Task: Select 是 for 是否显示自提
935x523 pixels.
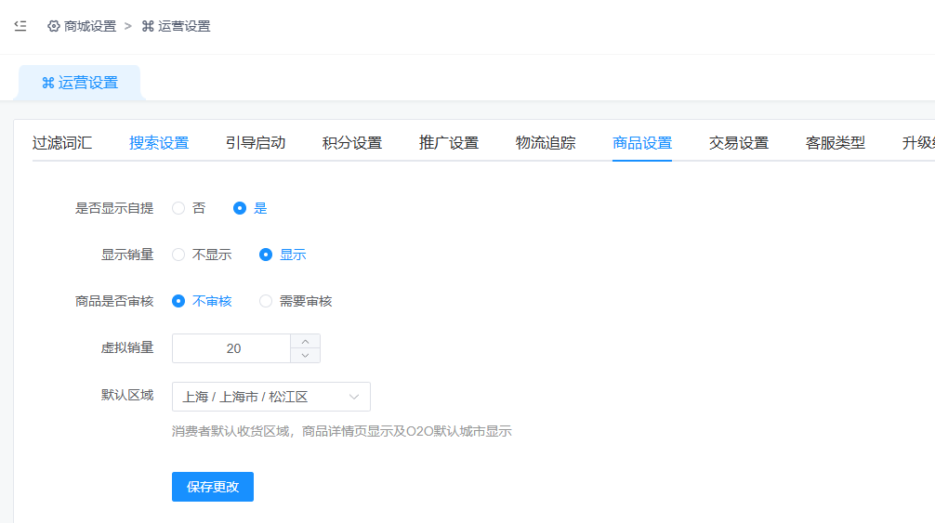Action: pyautogui.click(x=240, y=208)
